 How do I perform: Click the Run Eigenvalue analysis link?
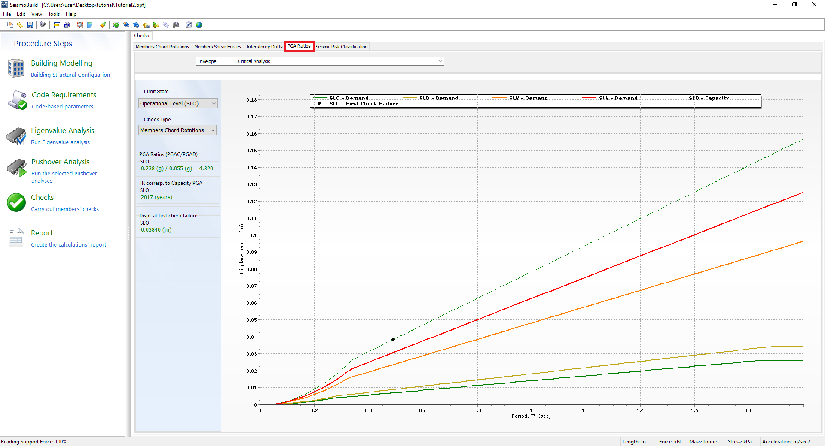coord(60,142)
